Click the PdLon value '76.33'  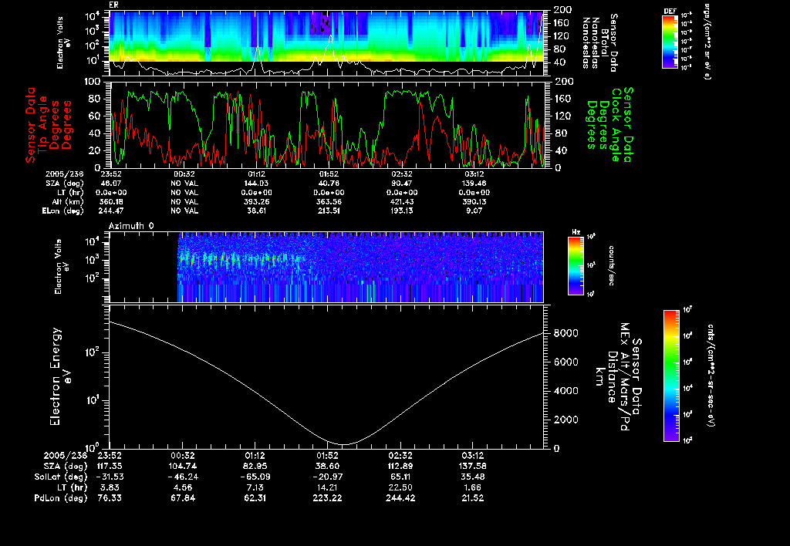[110, 497]
